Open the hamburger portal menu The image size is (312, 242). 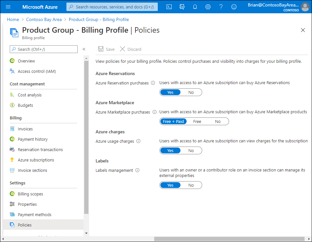click(x=8, y=7)
